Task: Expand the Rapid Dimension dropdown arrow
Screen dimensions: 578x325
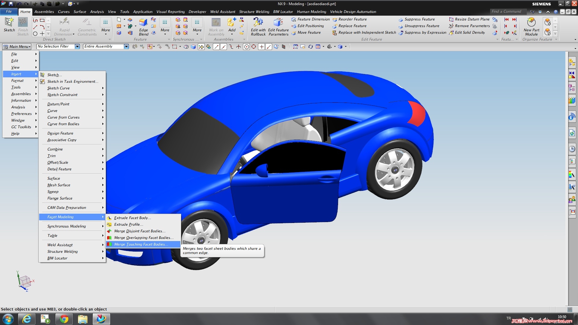Action: (74, 34)
